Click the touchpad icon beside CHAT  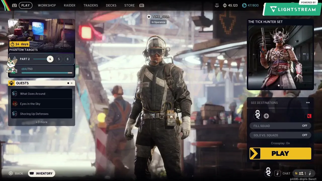tap(277, 173)
